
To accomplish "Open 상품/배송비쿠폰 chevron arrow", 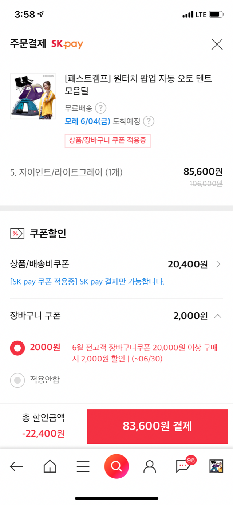I will pyautogui.click(x=218, y=264).
